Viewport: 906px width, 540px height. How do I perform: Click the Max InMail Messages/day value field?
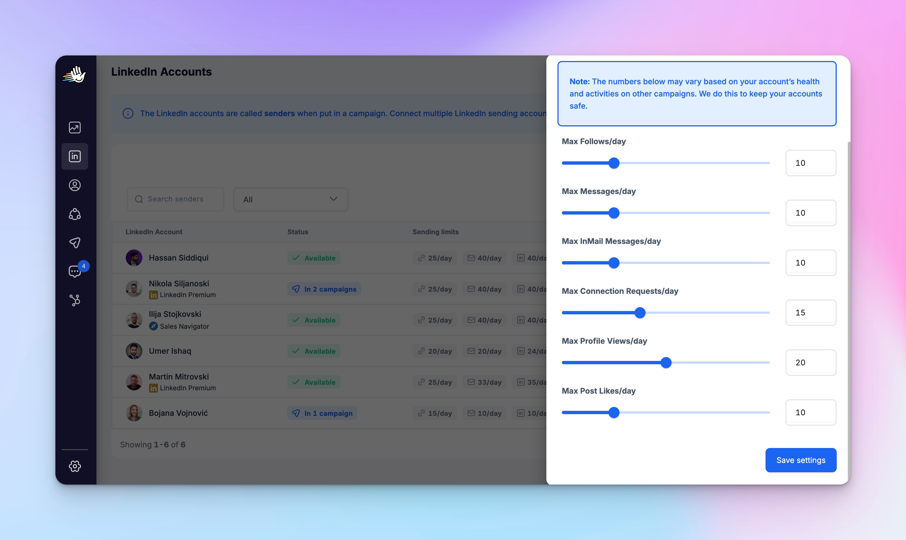tap(811, 263)
